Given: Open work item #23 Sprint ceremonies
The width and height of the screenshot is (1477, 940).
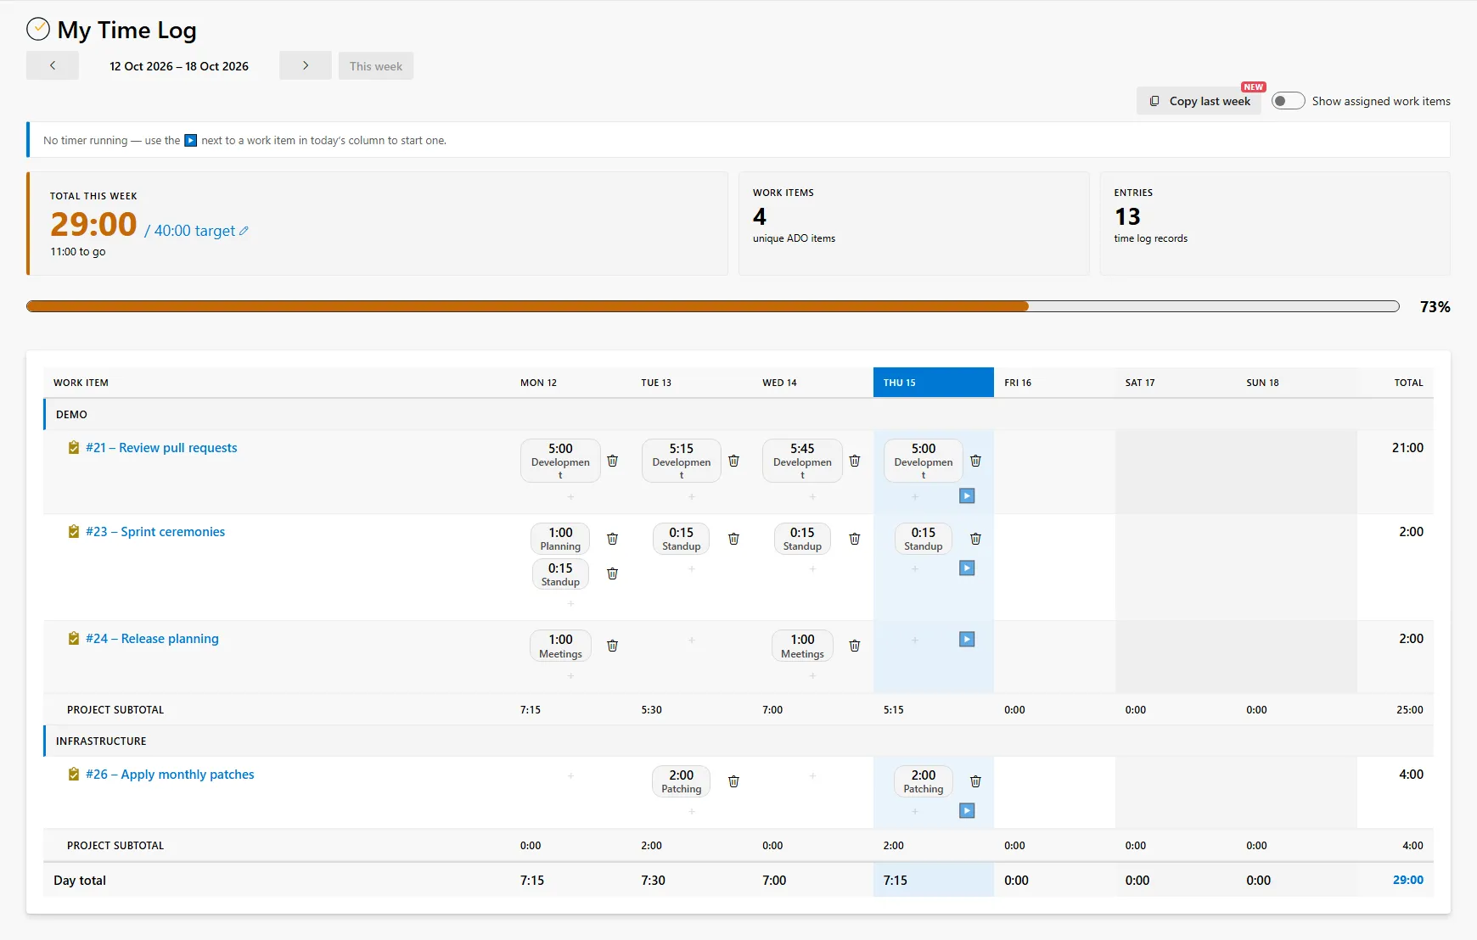Looking at the screenshot, I should 155,532.
